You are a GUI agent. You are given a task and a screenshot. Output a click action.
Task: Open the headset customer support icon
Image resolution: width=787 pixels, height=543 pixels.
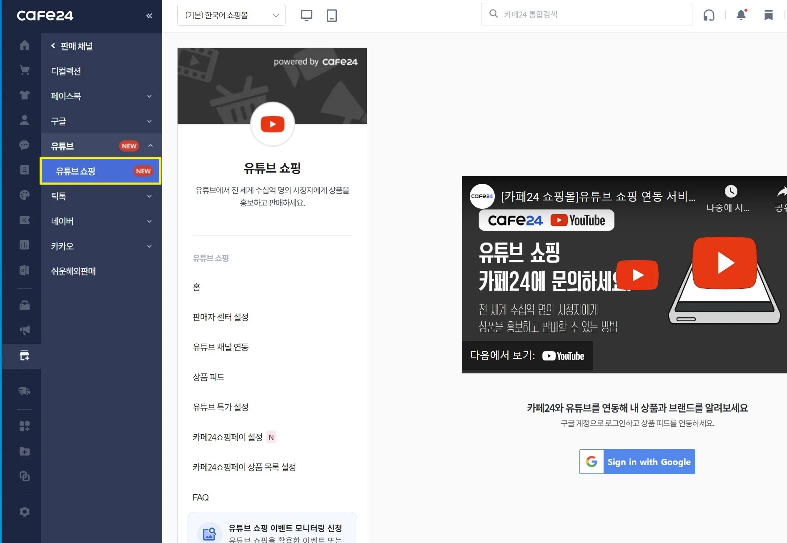click(709, 15)
